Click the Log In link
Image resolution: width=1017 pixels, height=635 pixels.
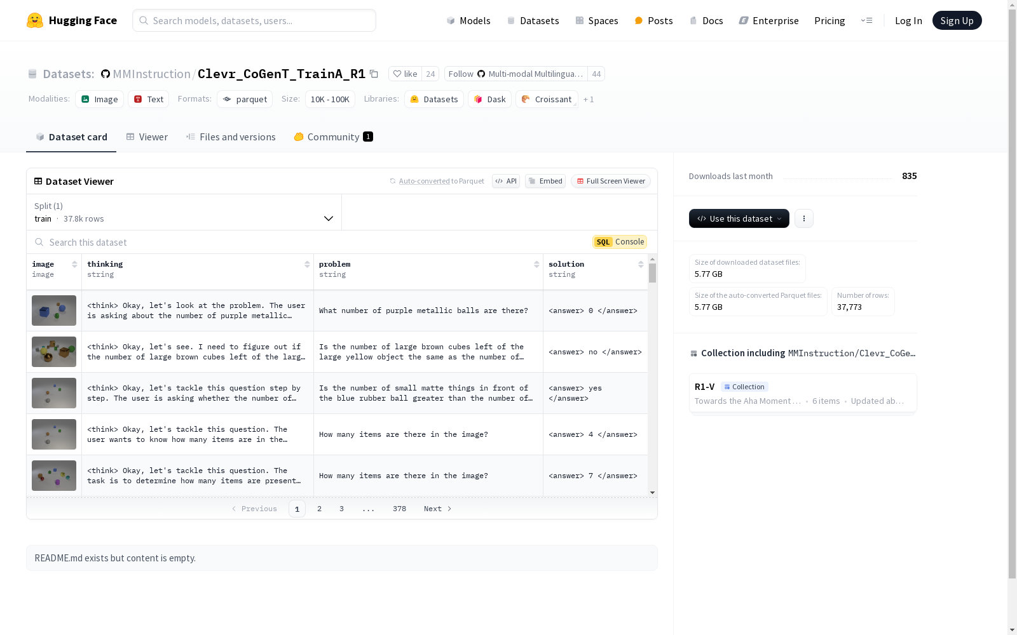coord(908,20)
